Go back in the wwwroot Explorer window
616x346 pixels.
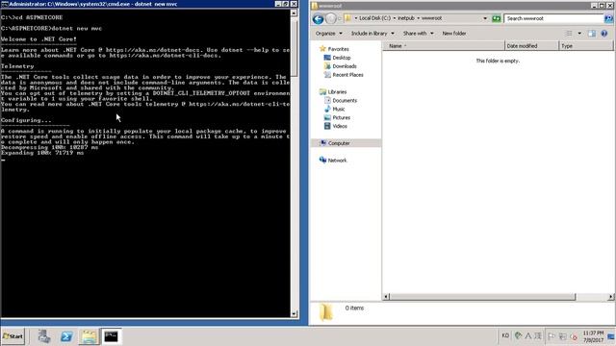tap(318, 18)
